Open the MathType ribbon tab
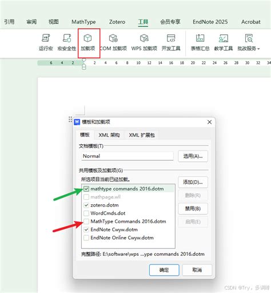This screenshot has width=271, height=293. click(x=83, y=22)
